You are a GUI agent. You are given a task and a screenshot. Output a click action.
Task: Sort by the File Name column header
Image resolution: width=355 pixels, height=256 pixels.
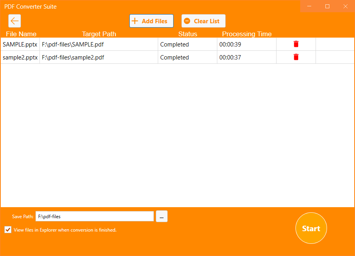point(21,34)
